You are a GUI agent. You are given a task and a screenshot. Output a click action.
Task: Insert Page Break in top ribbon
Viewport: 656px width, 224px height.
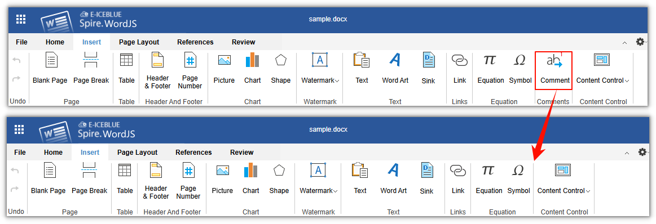point(91,69)
